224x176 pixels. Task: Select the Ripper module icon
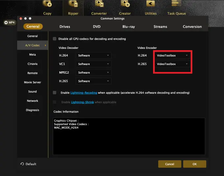pos(73,5)
